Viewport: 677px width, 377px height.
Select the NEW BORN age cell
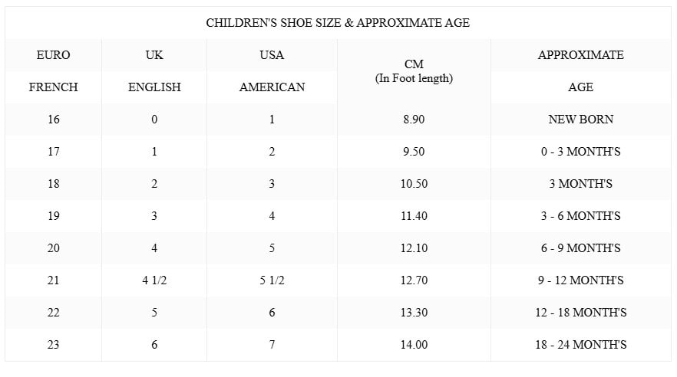580,120
